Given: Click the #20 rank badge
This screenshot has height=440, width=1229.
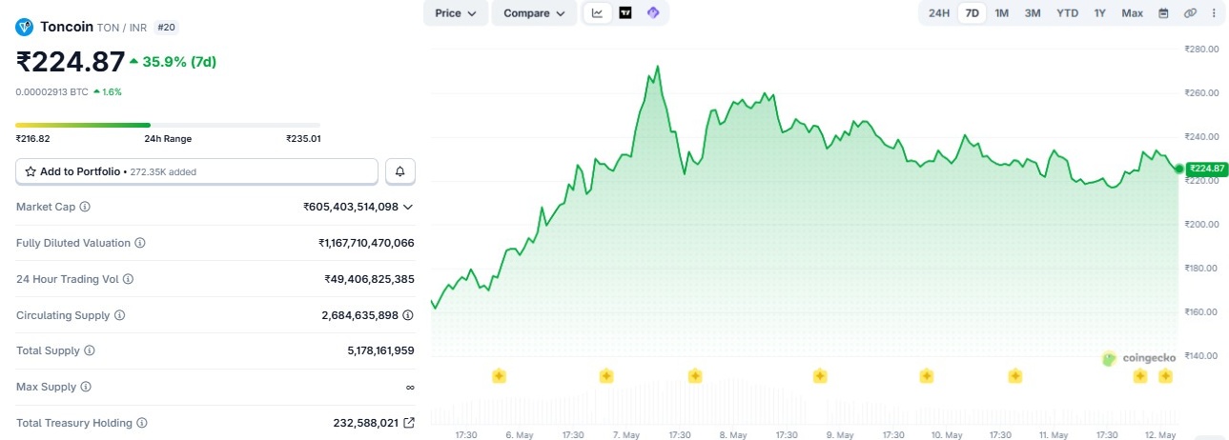Looking at the screenshot, I should tap(166, 28).
